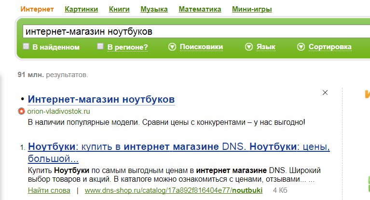Click the Найти слова link
370x200 pixels.
49,190
